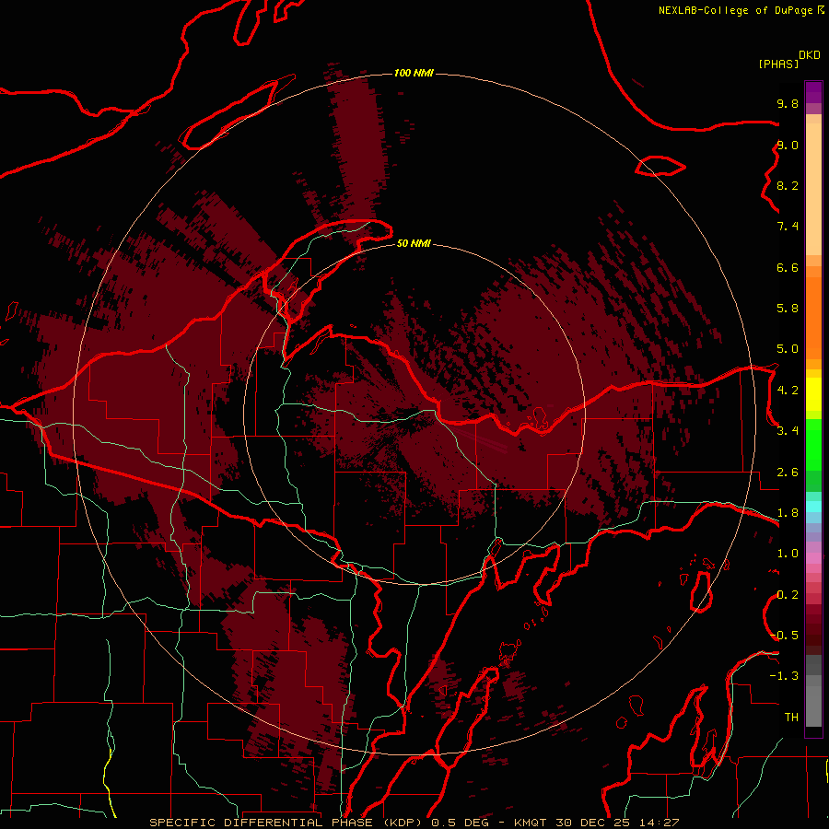Click the NEXLAB-College of DuPage label
Screen dimensions: 829x829
735,10
